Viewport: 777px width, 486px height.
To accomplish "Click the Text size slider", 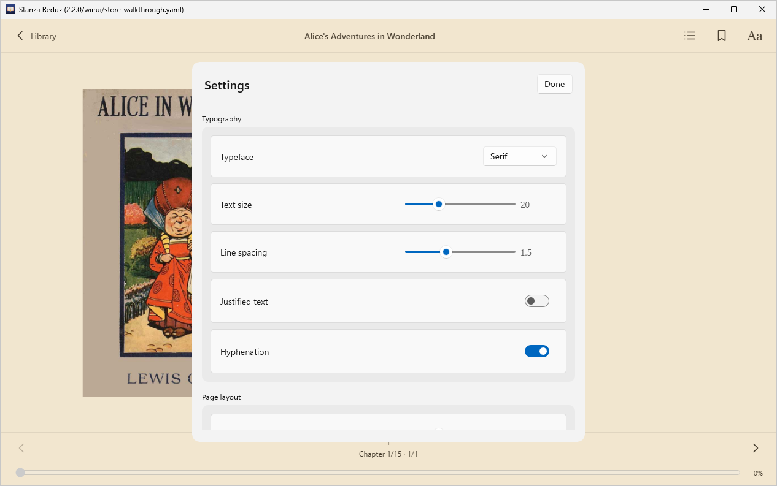I will (x=460, y=204).
